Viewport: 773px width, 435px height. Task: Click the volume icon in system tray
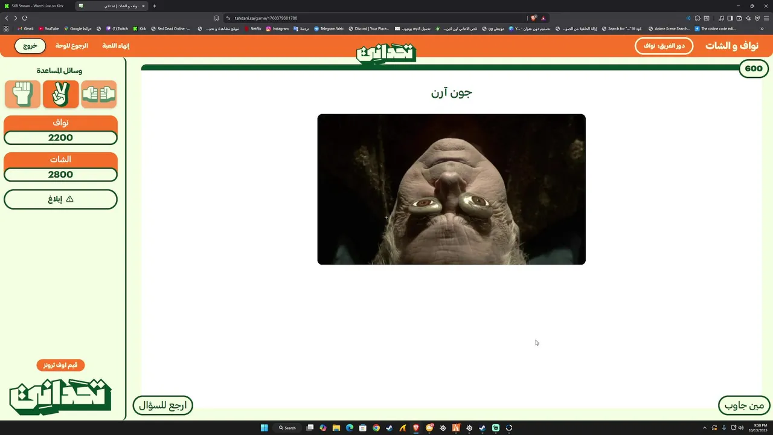(x=742, y=428)
